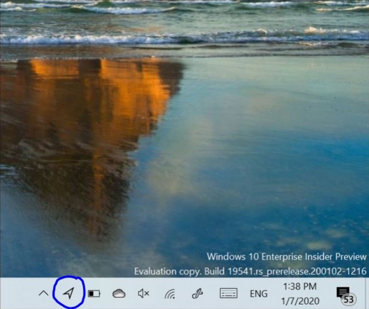The height and width of the screenshot is (309, 369).
Task: Unmute the muted speaker icon
Action: point(143,294)
